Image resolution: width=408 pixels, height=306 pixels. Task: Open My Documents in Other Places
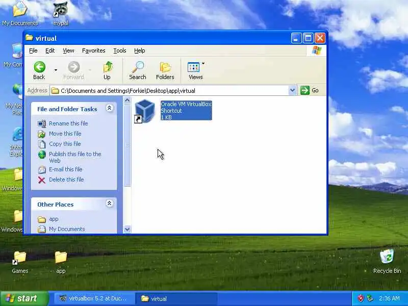coord(67,229)
